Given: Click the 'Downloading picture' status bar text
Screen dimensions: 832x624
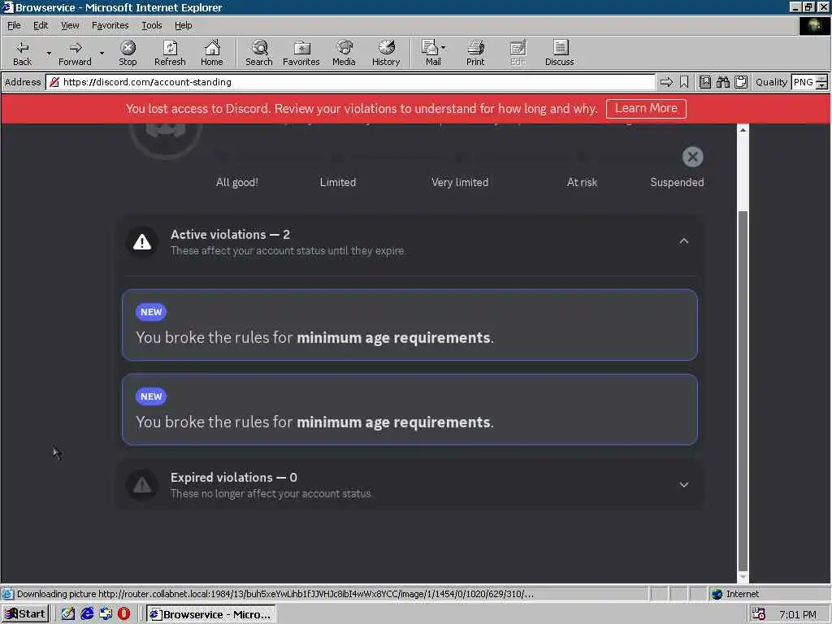Looking at the screenshot, I should [x=275, y=594].
